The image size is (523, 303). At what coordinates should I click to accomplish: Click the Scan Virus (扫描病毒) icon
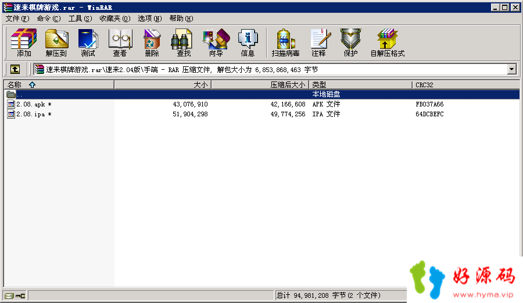pyautogui.click(x=285, y=42)
